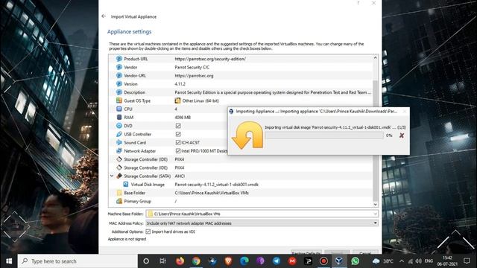Select the Product-URL row icon
Viewport: 477px width, 268px height.
coord(119,59)
